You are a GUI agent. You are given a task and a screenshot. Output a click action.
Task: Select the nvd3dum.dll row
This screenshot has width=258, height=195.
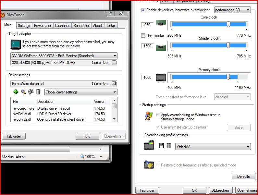[x=61, y=114]
